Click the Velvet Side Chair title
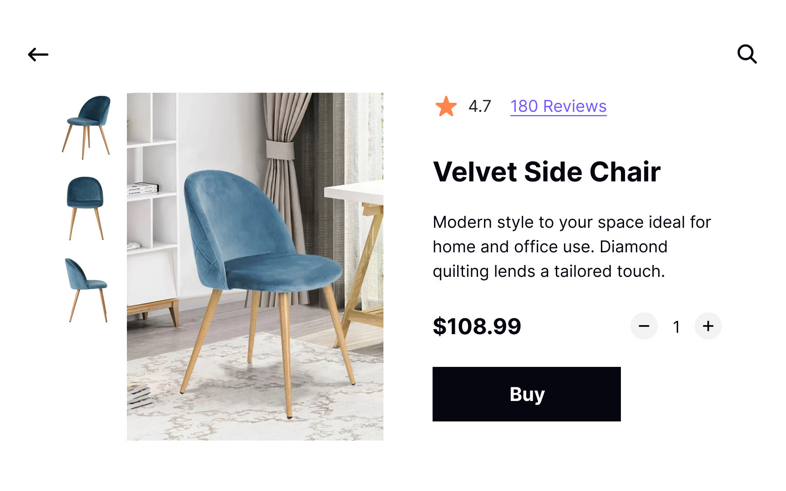 pyautogui.click(x=547, y=172)
